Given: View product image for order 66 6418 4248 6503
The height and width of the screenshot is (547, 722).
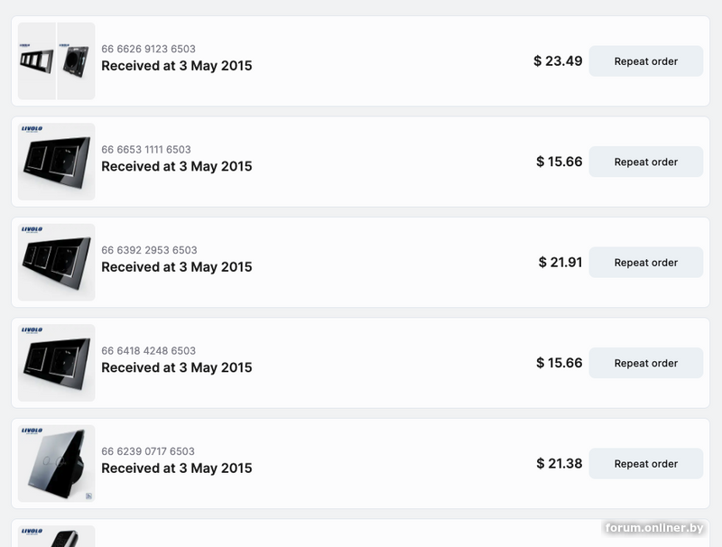Looking at the screenshot, I should point(56,363).
